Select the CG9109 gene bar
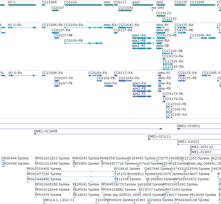 click(x=83, y=5)
